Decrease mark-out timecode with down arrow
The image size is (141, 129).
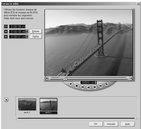[x=27, y=38]
